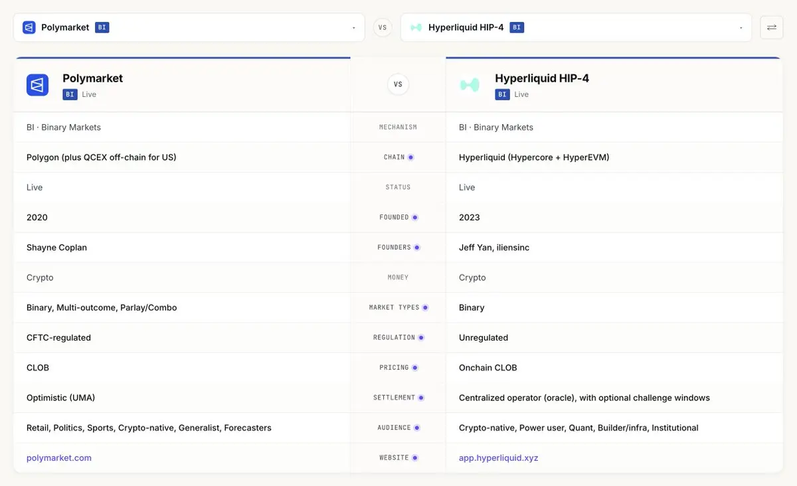Click the info dot next to FOUNDED
The height and width of the screenshot is (486, 797).
tap(414, 217)
